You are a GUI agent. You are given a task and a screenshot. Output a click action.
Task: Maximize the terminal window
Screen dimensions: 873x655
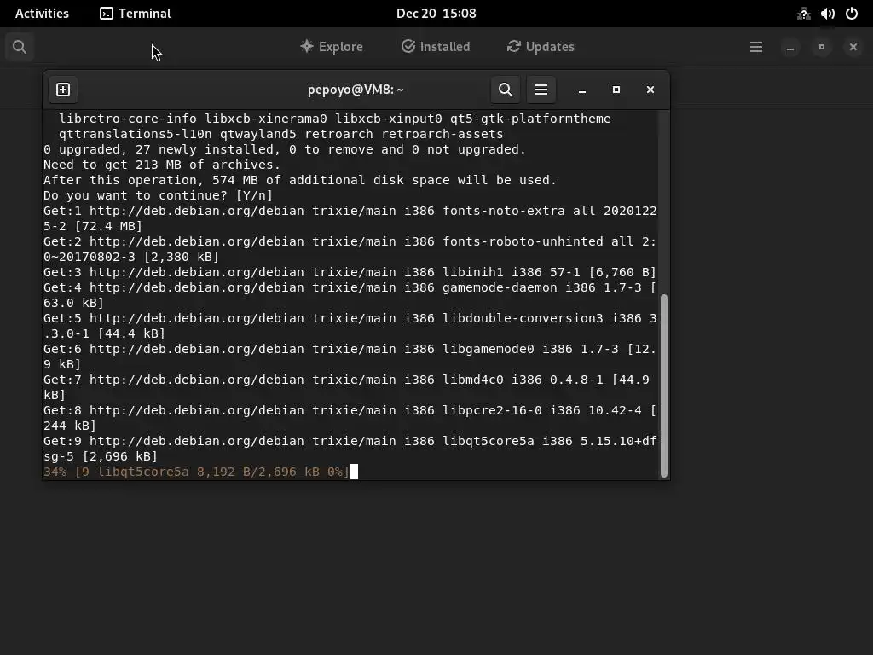[x=616, y=90]
